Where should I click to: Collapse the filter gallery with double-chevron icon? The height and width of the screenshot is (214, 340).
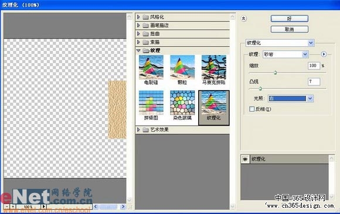coord(243,19)
